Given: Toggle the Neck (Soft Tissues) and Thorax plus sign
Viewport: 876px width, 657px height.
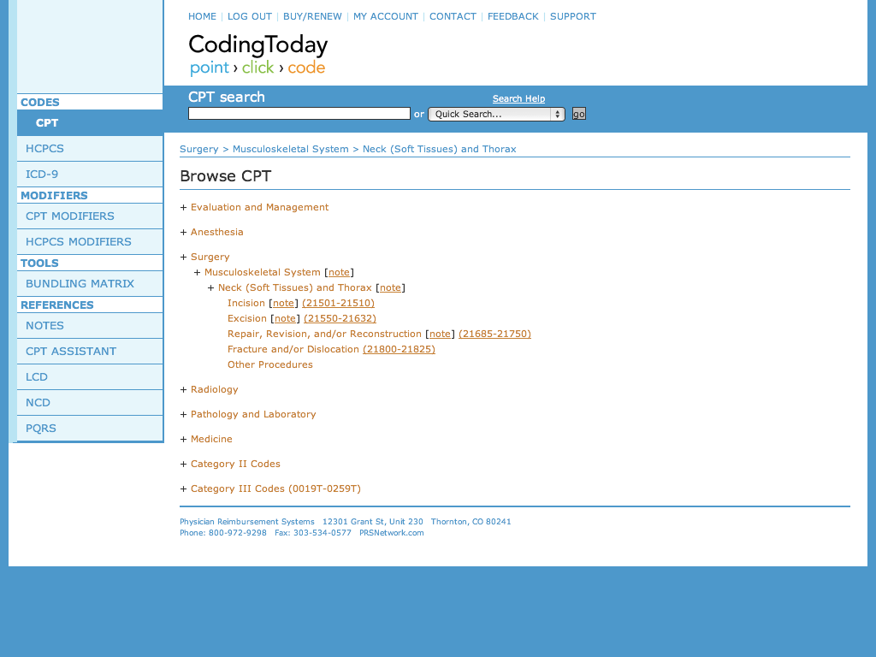Looking at the screenshot, I should click(x=210, y=287).
